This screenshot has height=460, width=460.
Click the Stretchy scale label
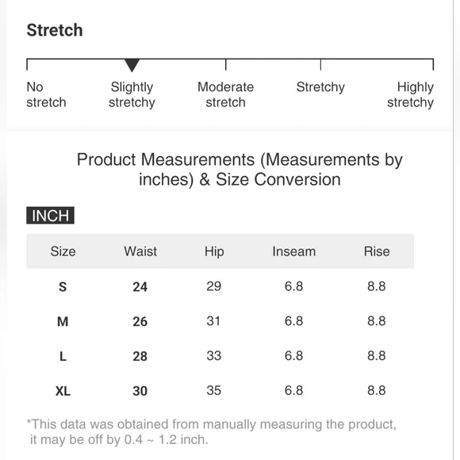coord(320,87)
